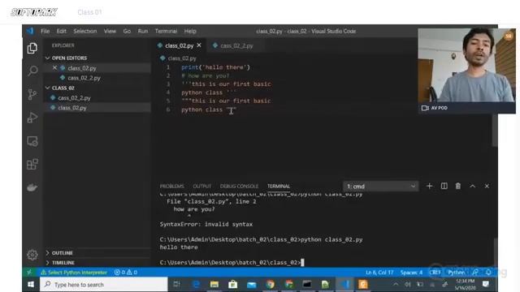Open the Run menu
520x292 pixels.
(x=143, y=31)
